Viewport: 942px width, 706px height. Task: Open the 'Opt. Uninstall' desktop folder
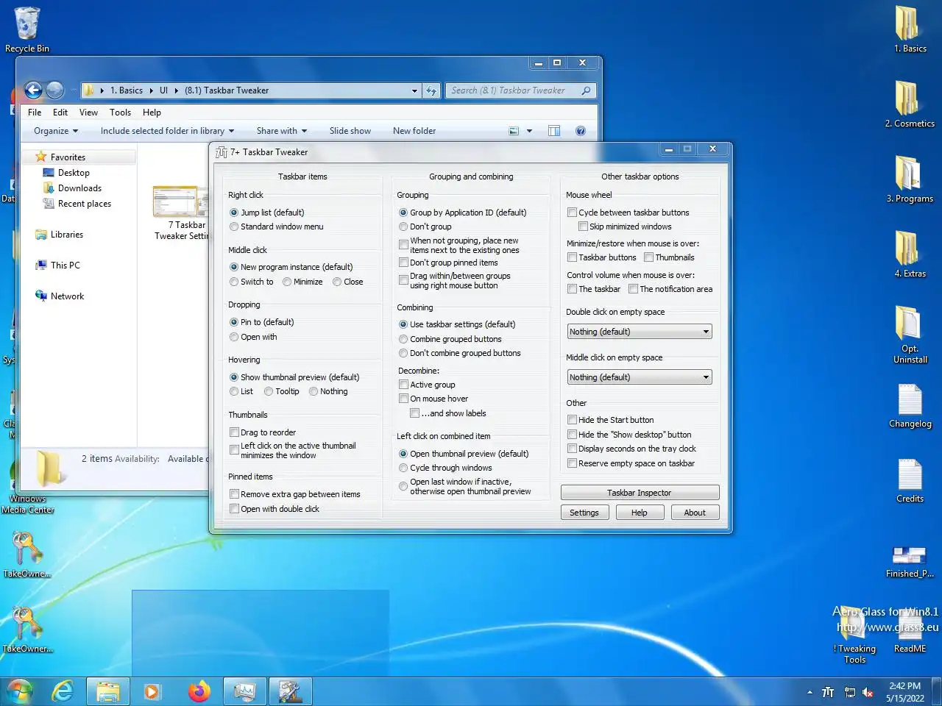click(910, 335)
